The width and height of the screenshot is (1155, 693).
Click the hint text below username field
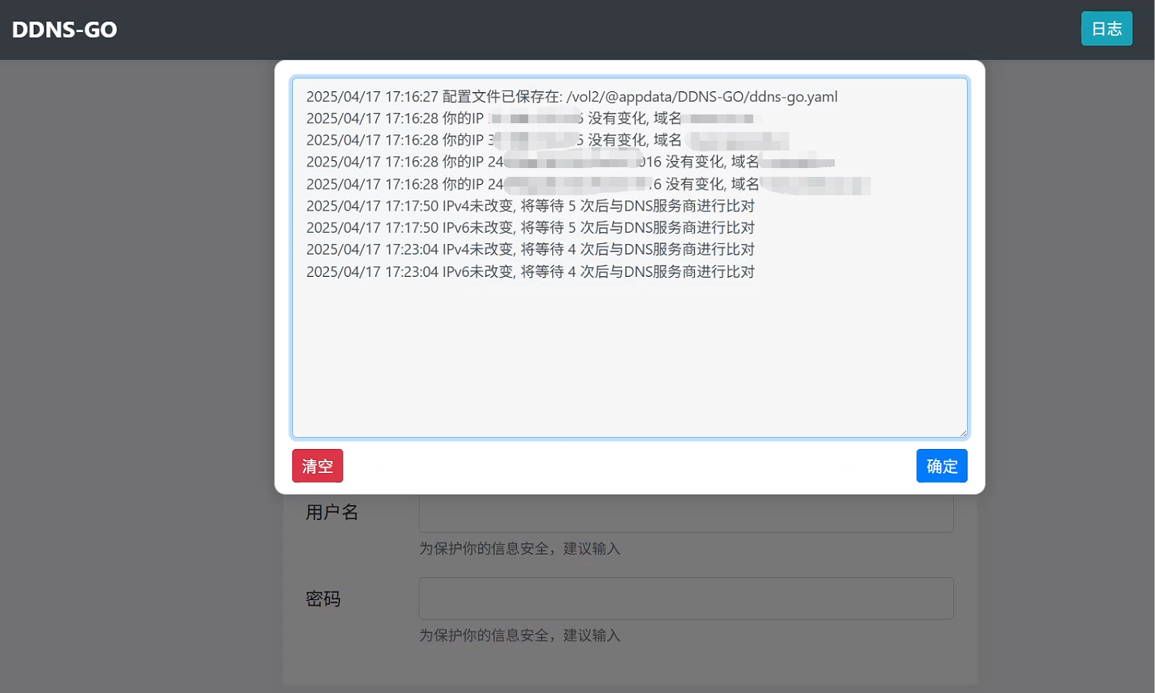[x=519, y=549]
